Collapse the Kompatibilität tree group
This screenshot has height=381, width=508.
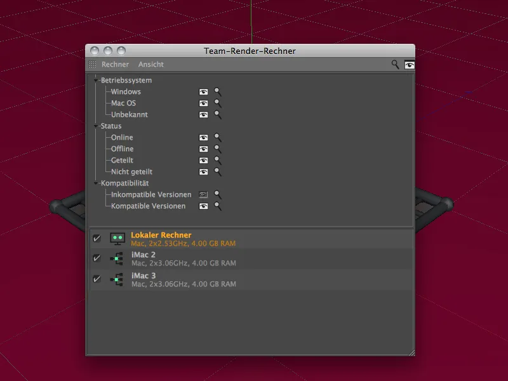pyautogui.click(x=96, y=184)
